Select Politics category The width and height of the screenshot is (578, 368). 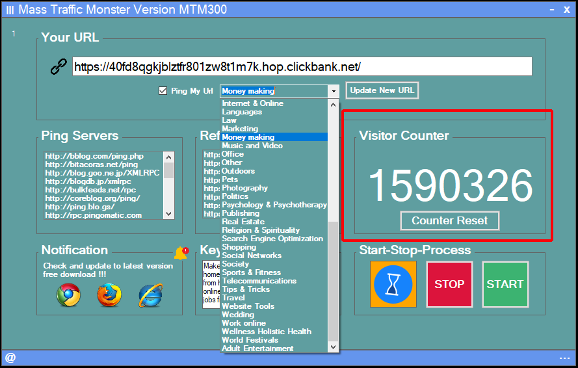point(274,196)
